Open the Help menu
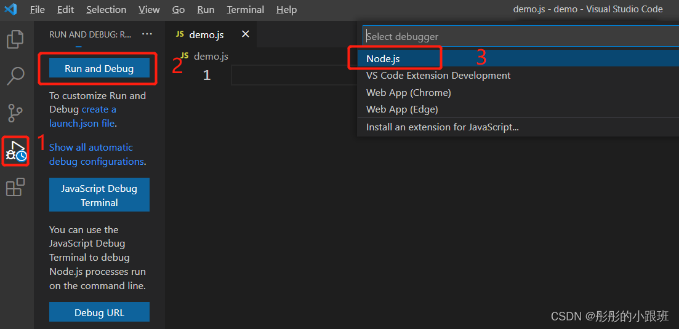Viewport: 679px width, 329px height. 287,9
